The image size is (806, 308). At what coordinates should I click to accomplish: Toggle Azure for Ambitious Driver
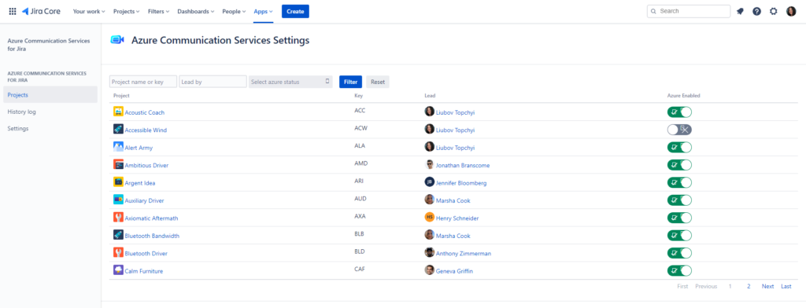click(x=679, y=165)
